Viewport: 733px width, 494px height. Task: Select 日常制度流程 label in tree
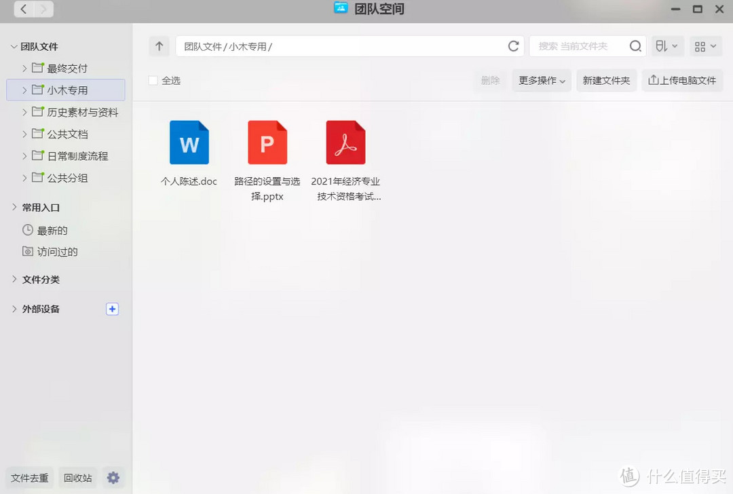[x=77, y=156]
